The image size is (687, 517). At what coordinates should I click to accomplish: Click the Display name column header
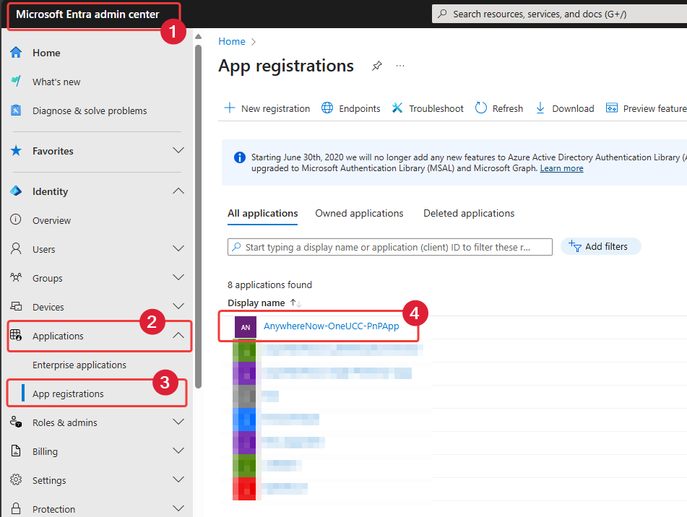[256, 303]
